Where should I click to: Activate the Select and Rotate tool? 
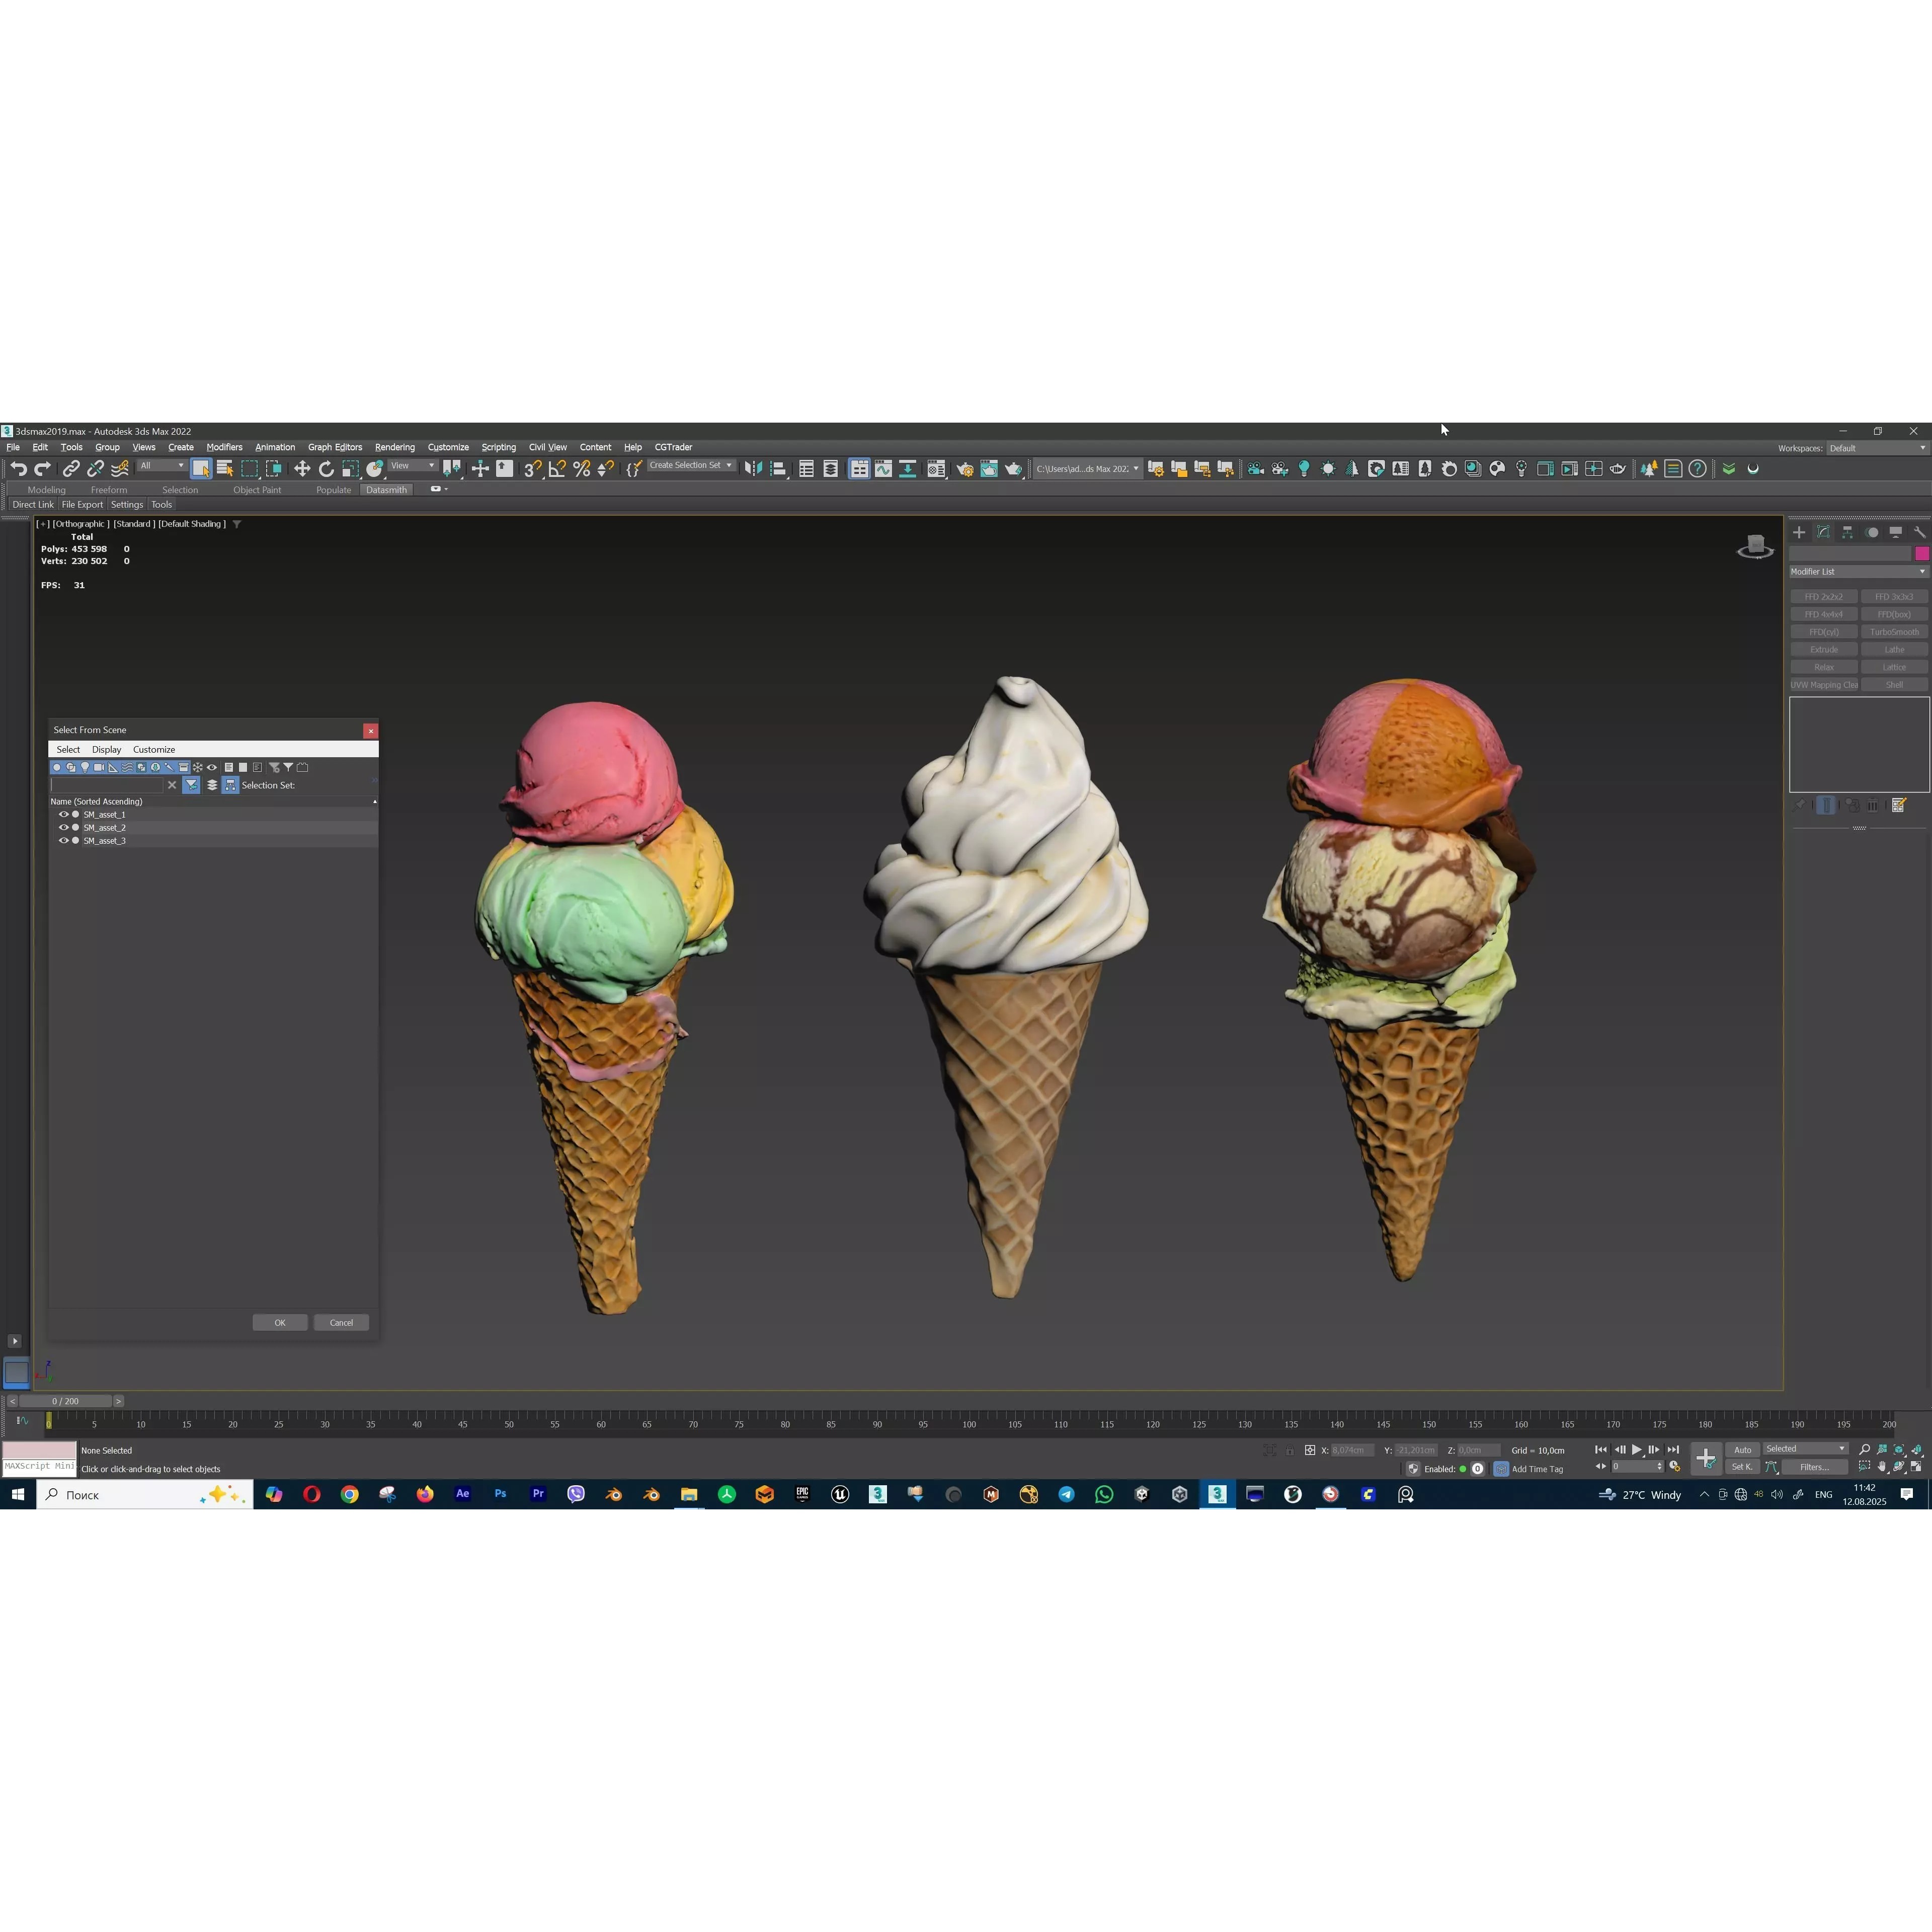pos(326,468)
